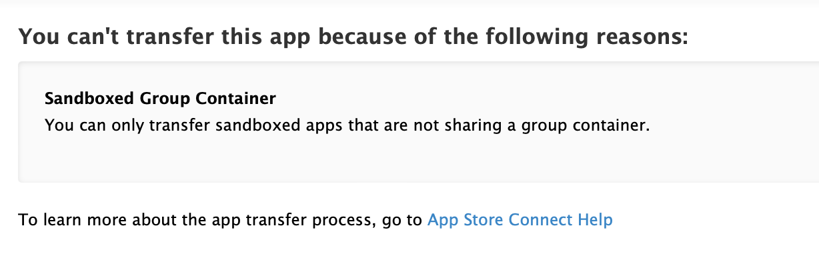Viewport: 819px width, 264px height.
Task: Click "App Store" in the blue link
Action: click(x=466, y=220)
